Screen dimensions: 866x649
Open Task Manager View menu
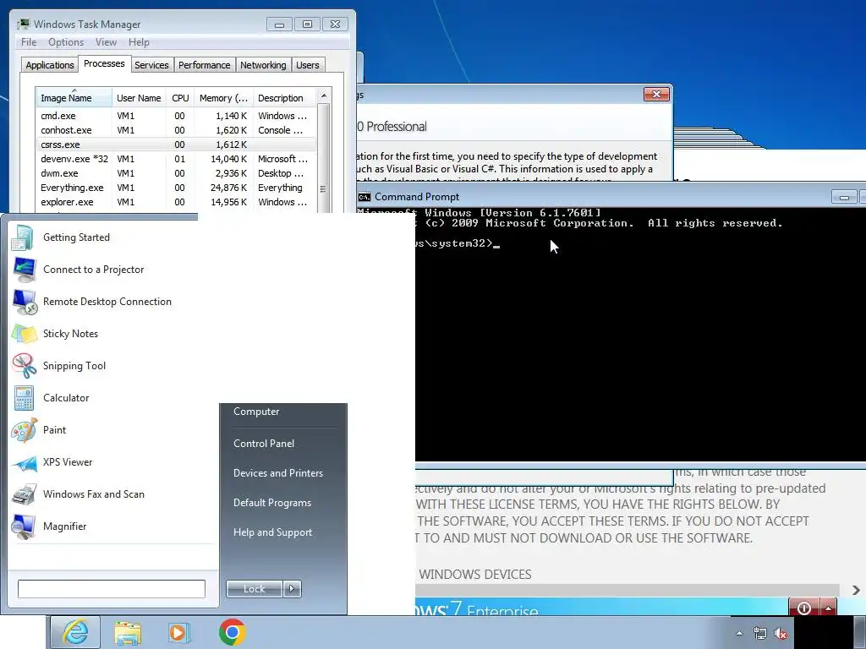coord(106,42)
